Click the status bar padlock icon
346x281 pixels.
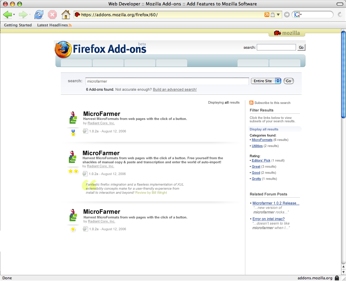337,278
